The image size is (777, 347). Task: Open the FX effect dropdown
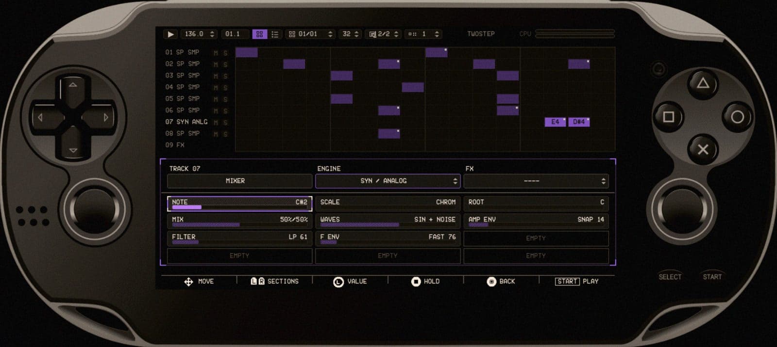pyautogui.click(x=536, y=181)
